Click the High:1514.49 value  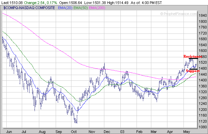pos(117,3)
